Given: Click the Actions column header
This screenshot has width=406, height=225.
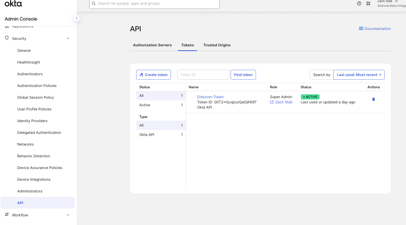Looking at the screenshot, I should pyautogui.click(x=374, y=87).
